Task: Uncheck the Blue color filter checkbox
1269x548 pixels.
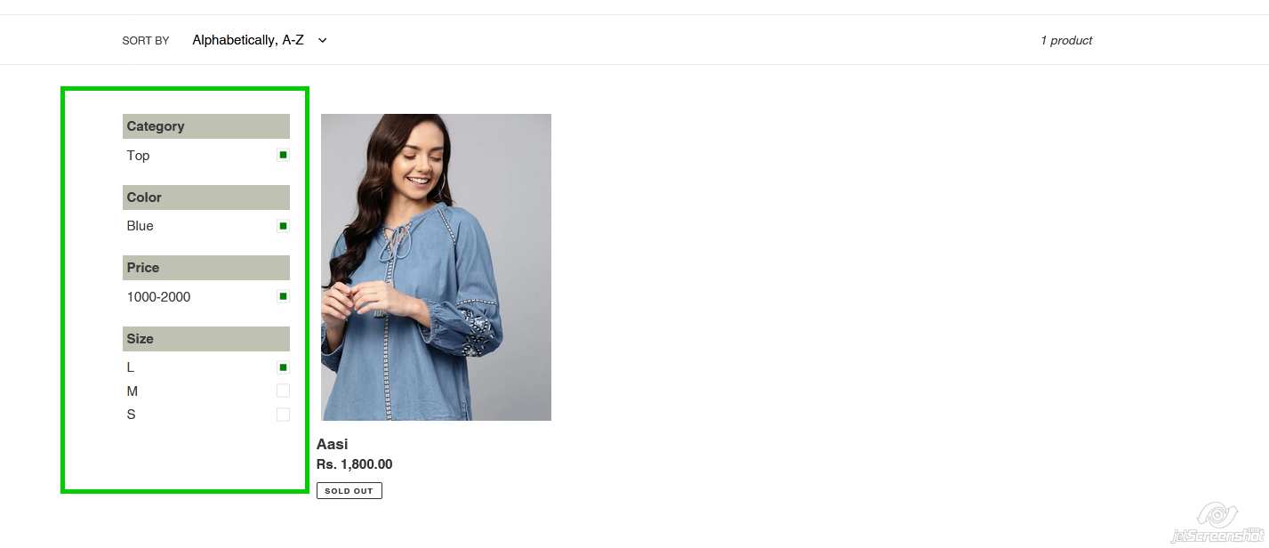Action: coord(283,226)
